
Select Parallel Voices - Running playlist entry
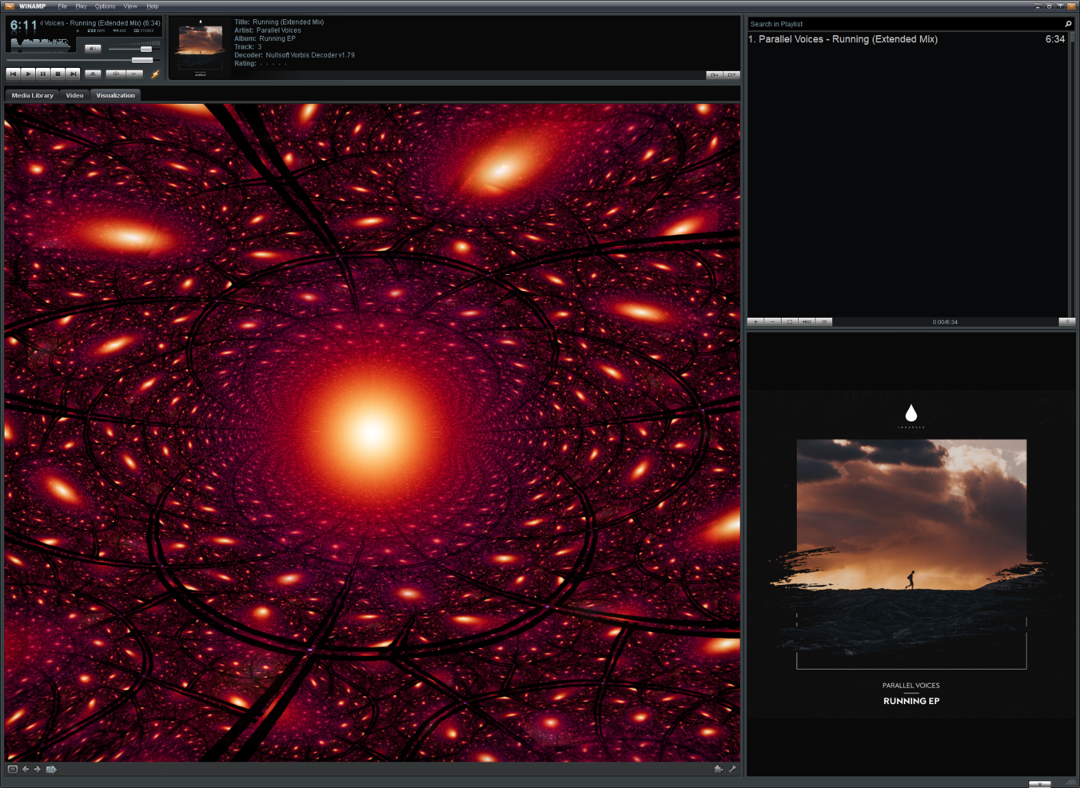(906, 39)
